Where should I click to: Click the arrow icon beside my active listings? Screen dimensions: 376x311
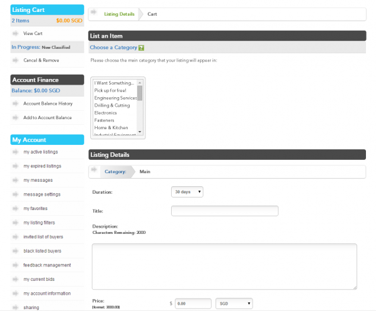[16, 152]
